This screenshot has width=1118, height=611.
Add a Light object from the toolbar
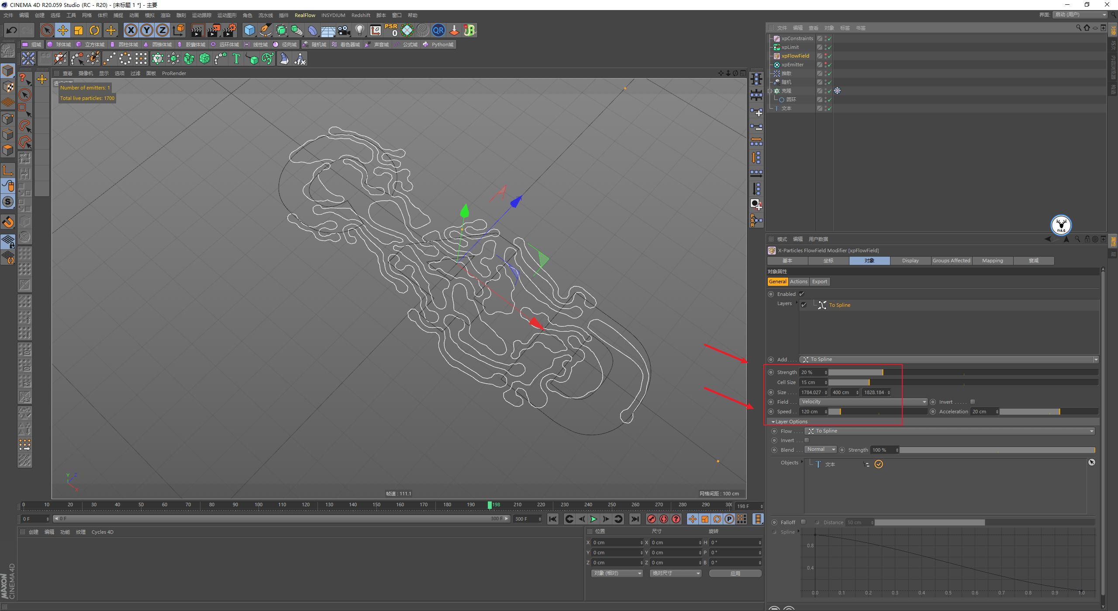[x=360, y=30]
